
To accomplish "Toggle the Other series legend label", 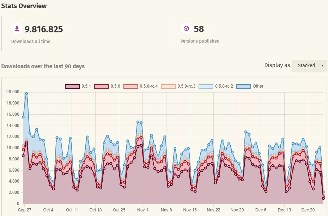I will [x=258, y=86].
